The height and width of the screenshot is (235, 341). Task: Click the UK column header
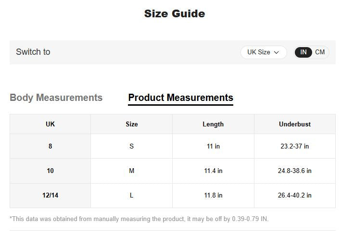(50, 124)
